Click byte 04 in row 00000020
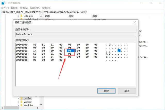This screenshot has width=165, height=110. [52, 57]
